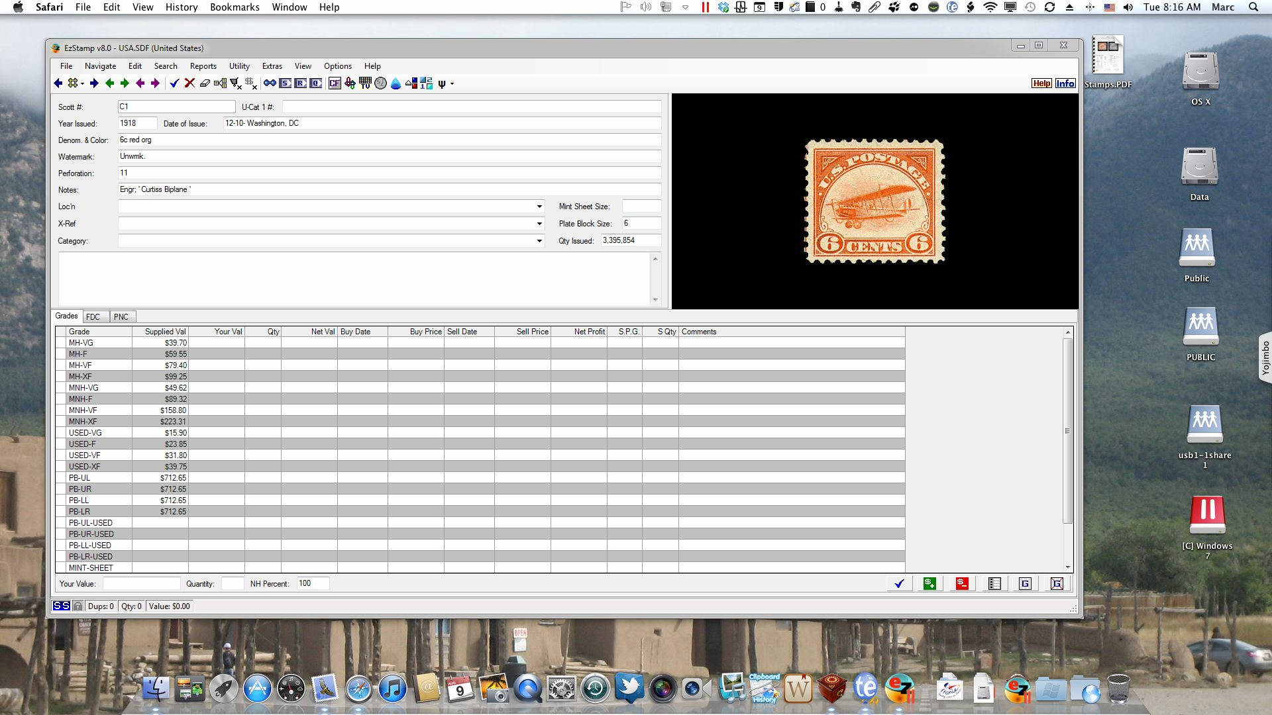The image size is (1272, 715).
Task: Click the green left arrow icon
Action: click(x=109, y=83)
